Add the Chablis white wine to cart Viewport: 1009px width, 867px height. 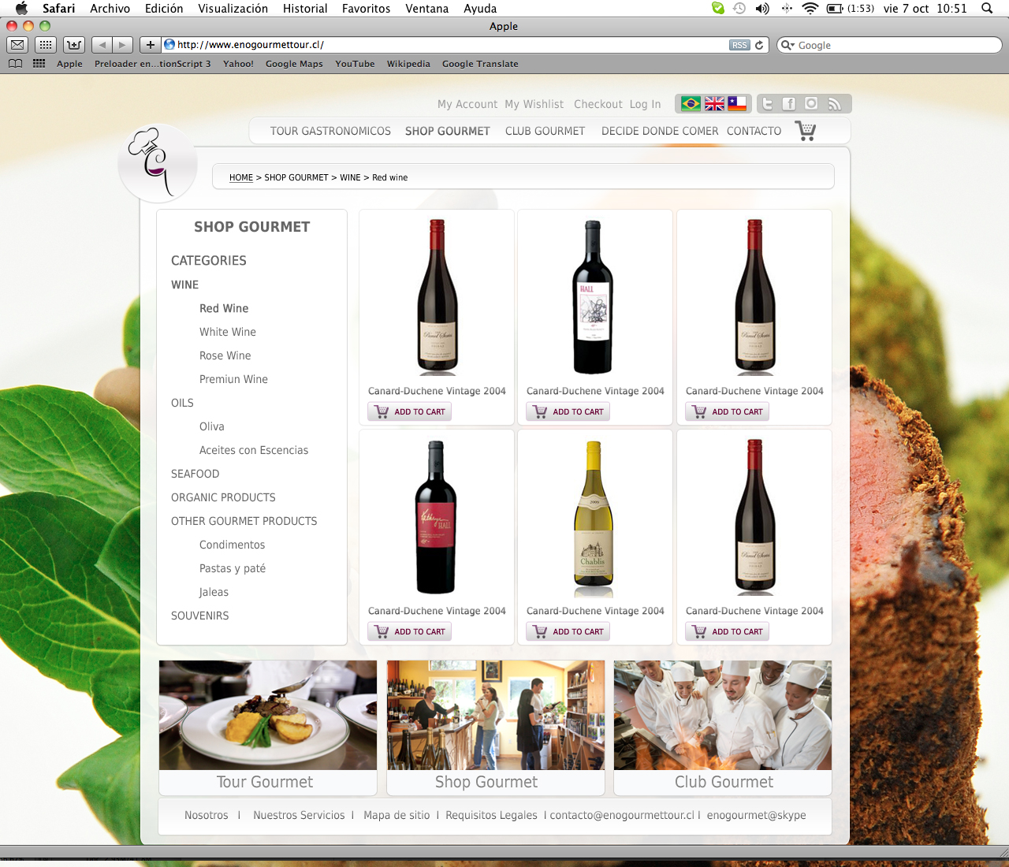click(568, 631)
